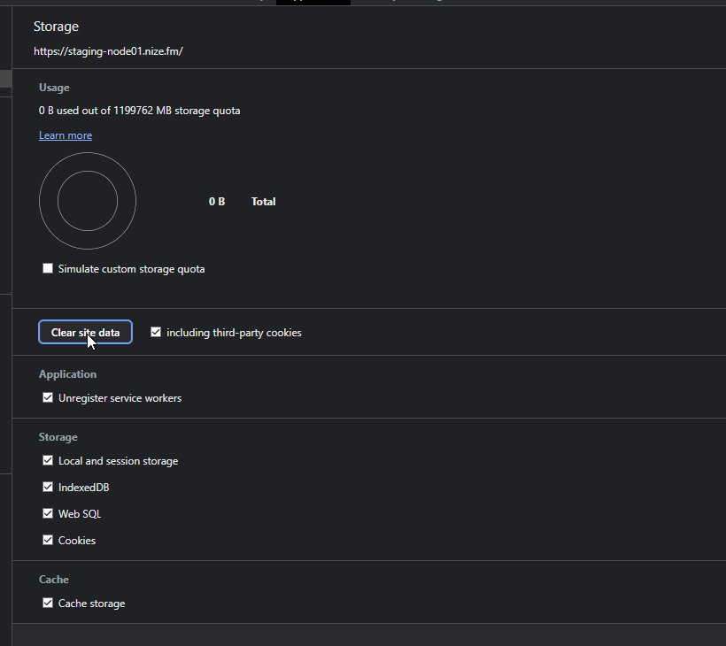Click the Application section heading
Image resolution: width=726 pixels, height=646 pixels.
tap(67, 374)
